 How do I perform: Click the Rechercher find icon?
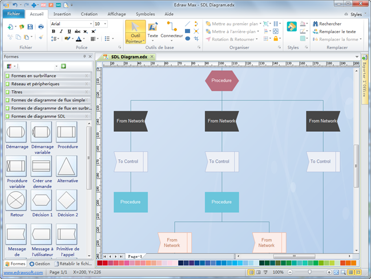click(x=314, y=24)
